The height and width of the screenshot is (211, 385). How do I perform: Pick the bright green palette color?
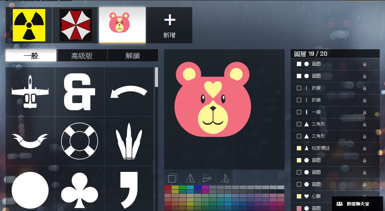[183, 187]
